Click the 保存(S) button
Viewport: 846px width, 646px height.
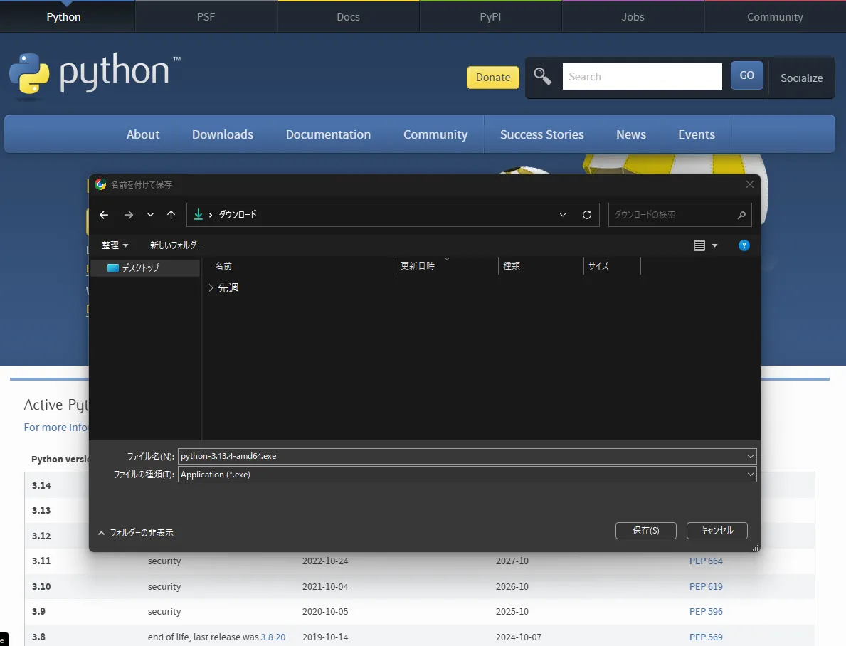646,531
